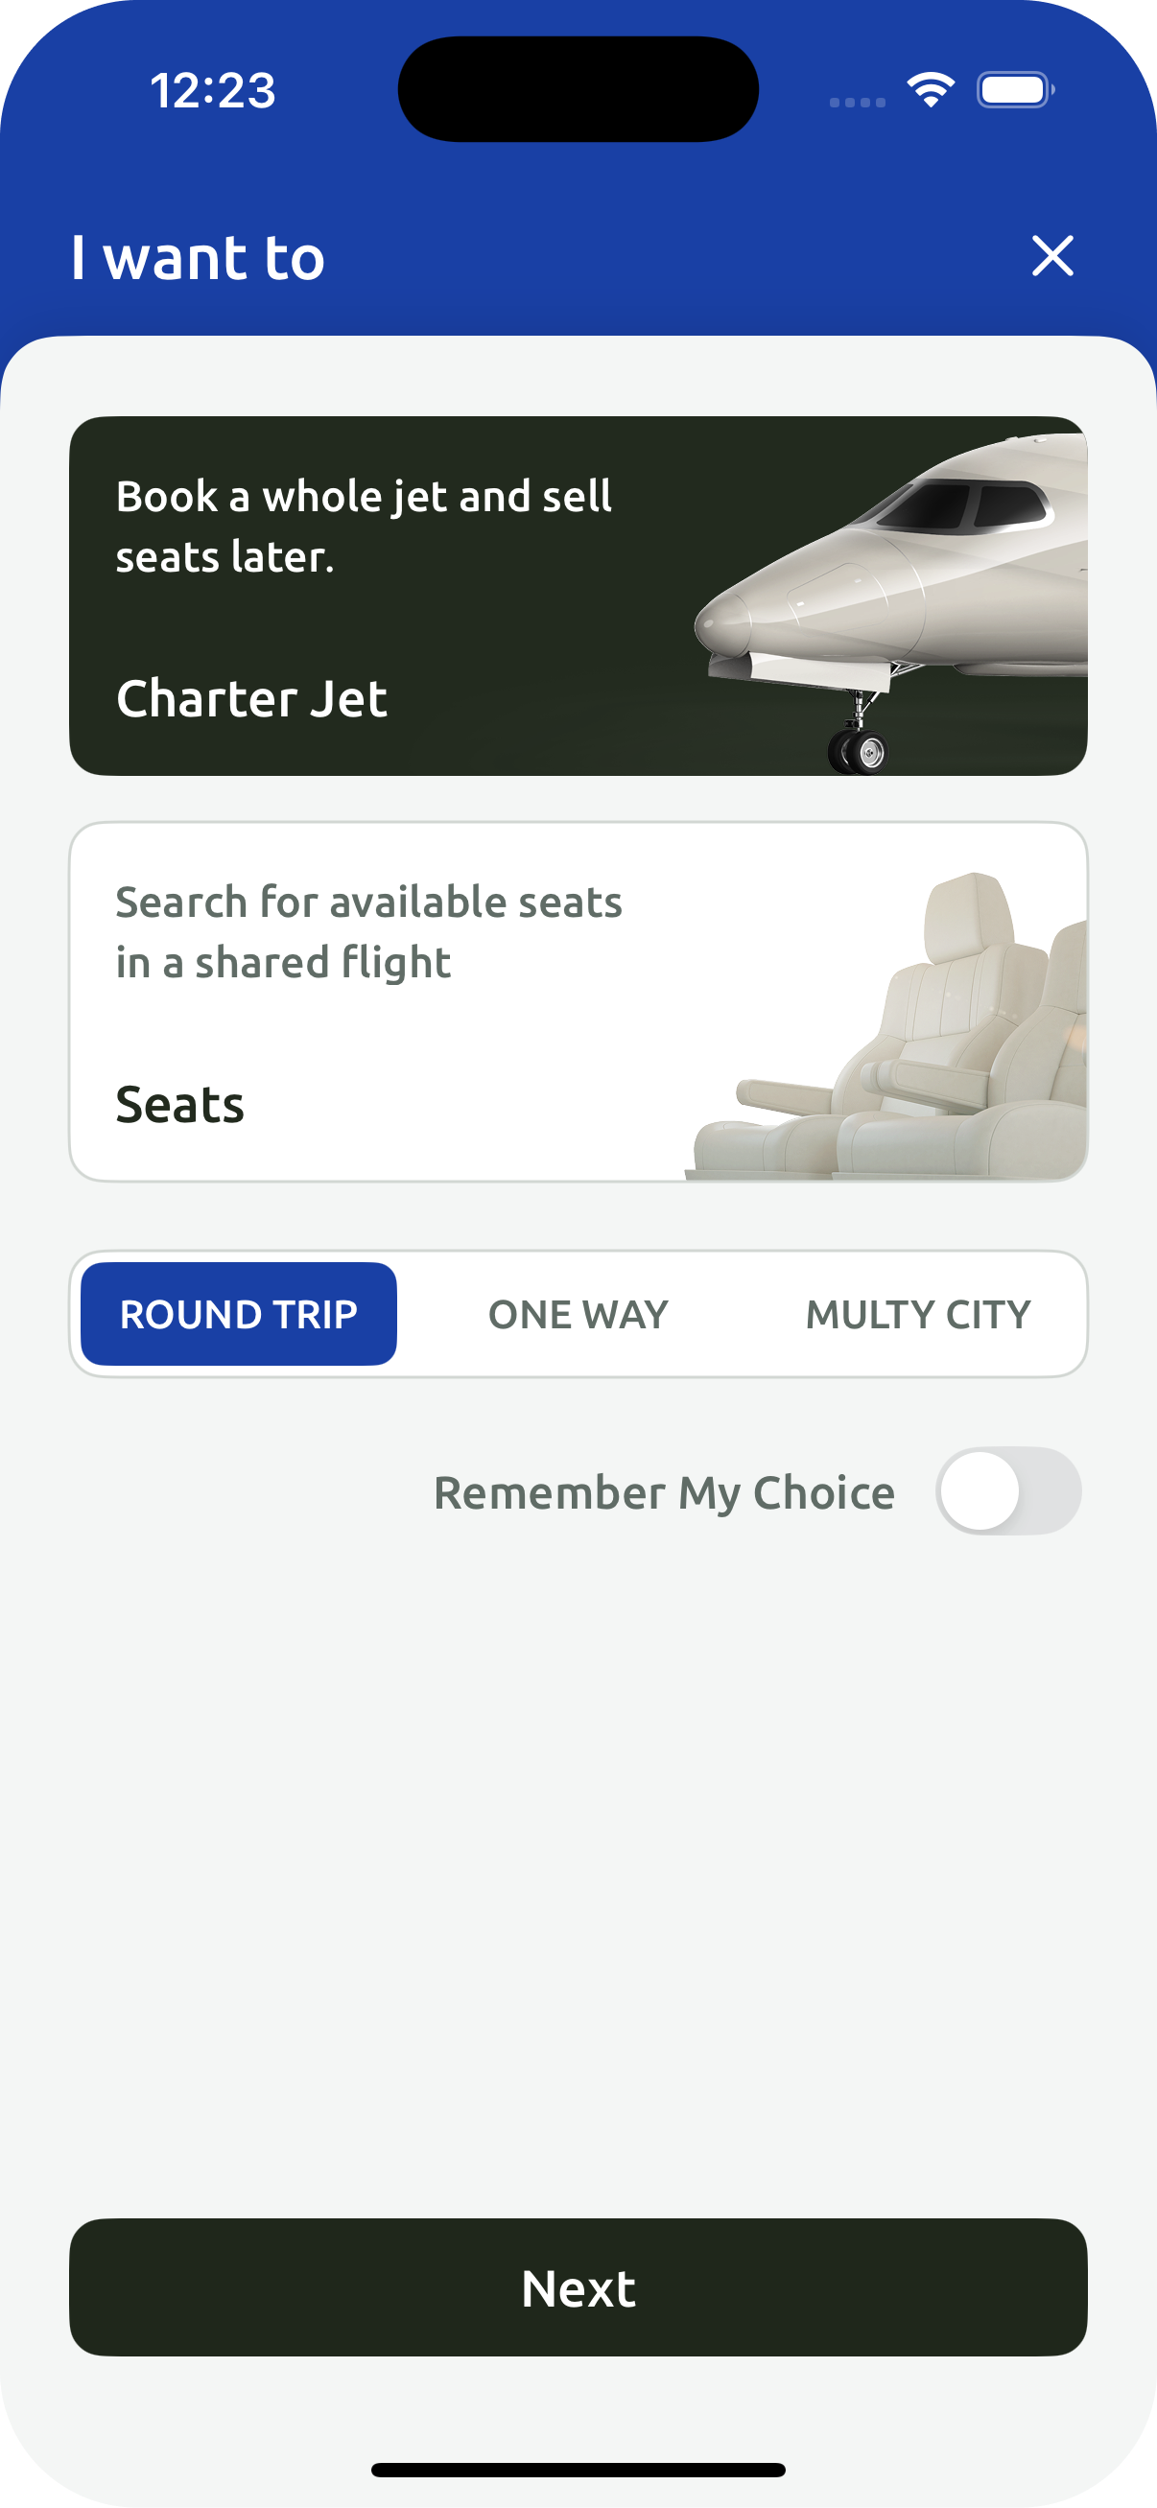Close the "I want to" screen

[1051, 256]
